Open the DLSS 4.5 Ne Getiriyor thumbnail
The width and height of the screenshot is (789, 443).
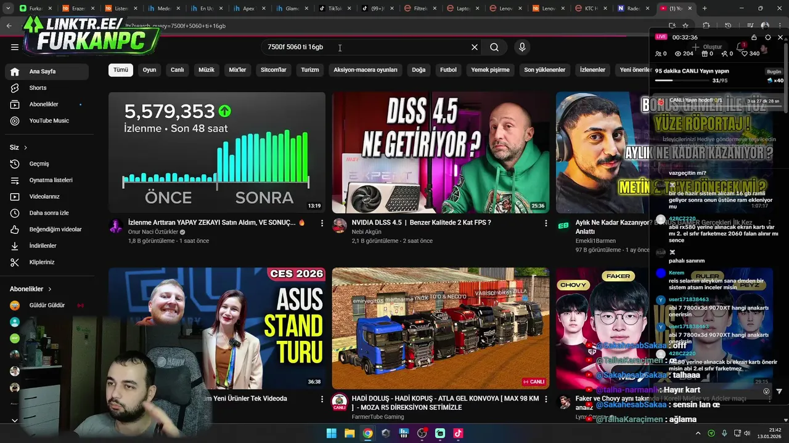coord(440,153)
